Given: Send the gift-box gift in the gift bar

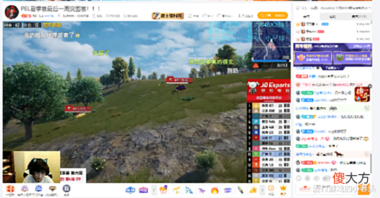Looking at the screenshot, I should coord(164,190).
